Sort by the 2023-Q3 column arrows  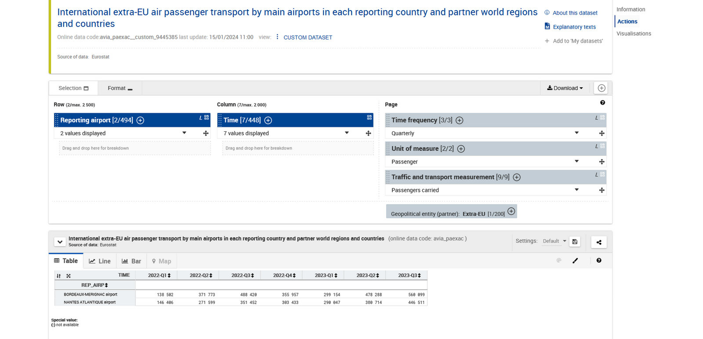(419, 275)
